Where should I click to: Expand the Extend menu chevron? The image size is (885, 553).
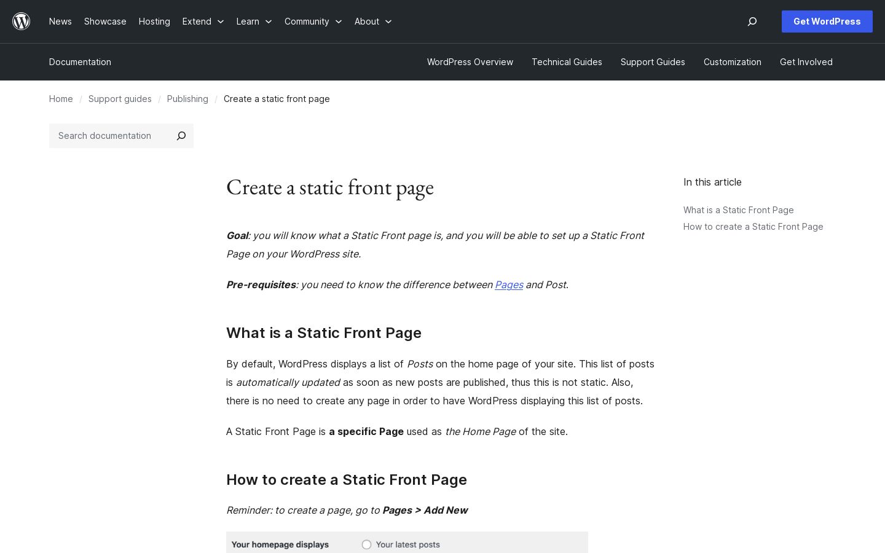(221, 22)
